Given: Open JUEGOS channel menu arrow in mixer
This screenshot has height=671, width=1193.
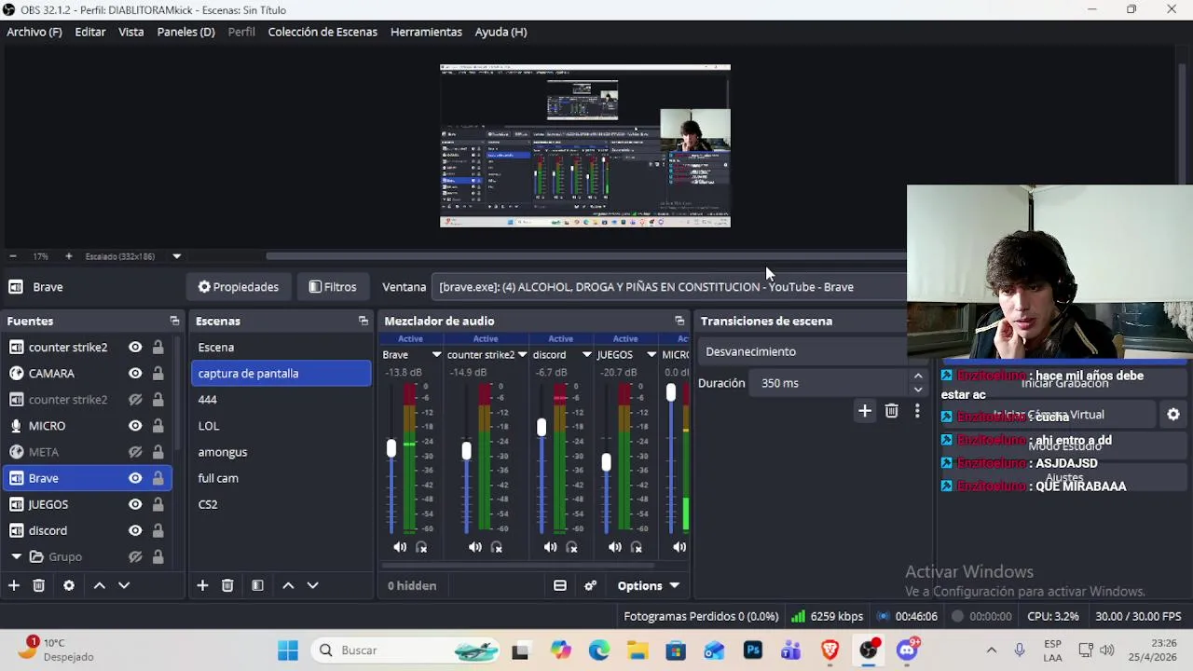Looking at the screenshot, I should point(651,354).
